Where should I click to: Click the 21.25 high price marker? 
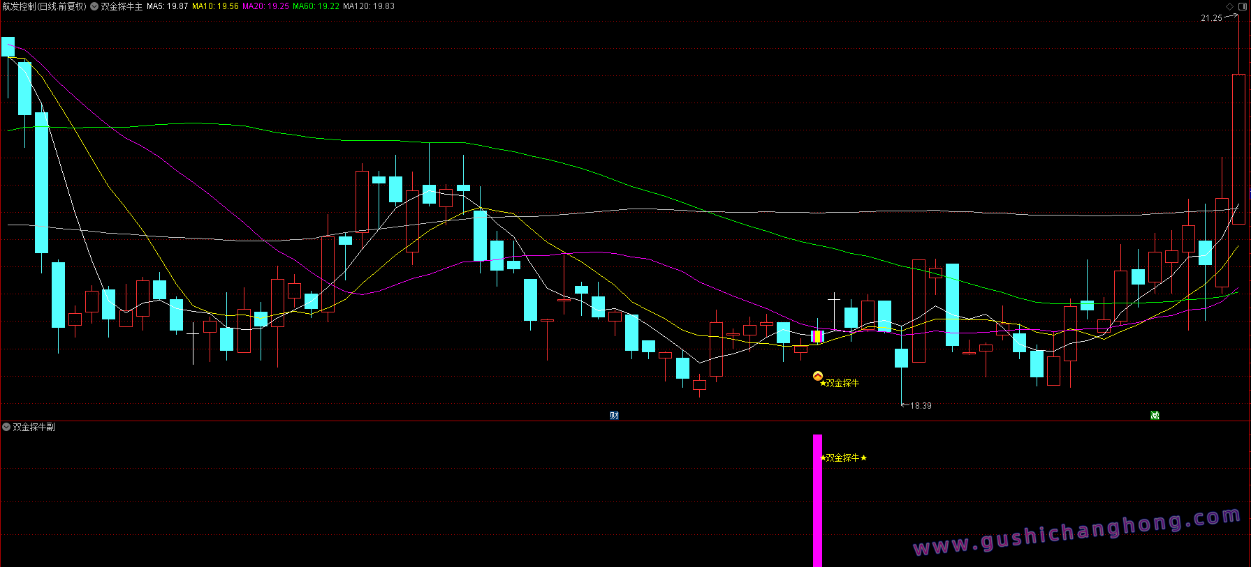(x=1211, y=18)
